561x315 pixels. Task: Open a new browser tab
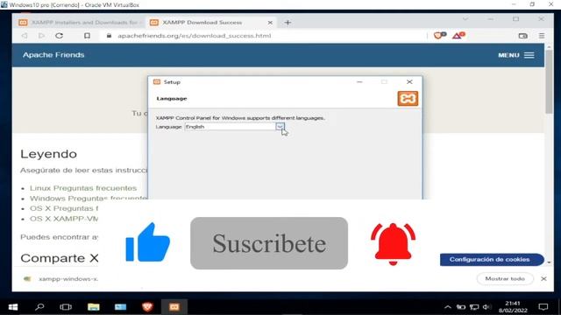288,23
